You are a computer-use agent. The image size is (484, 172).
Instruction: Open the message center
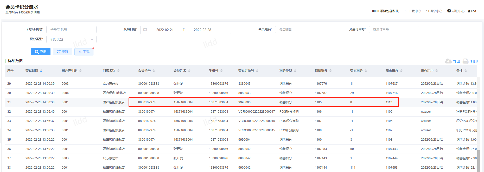click(x=434, y=11)
